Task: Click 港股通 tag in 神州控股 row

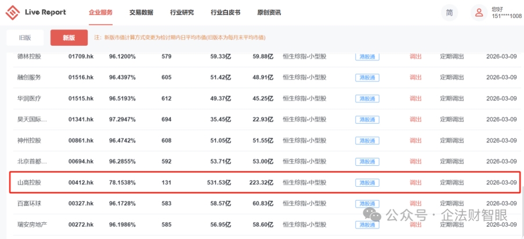Action: [367, 141]
